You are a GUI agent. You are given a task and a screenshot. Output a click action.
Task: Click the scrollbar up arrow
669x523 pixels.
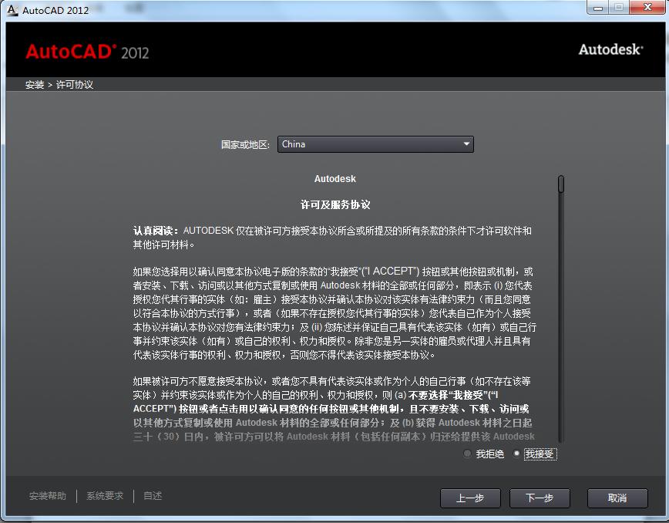coord(561,176)
